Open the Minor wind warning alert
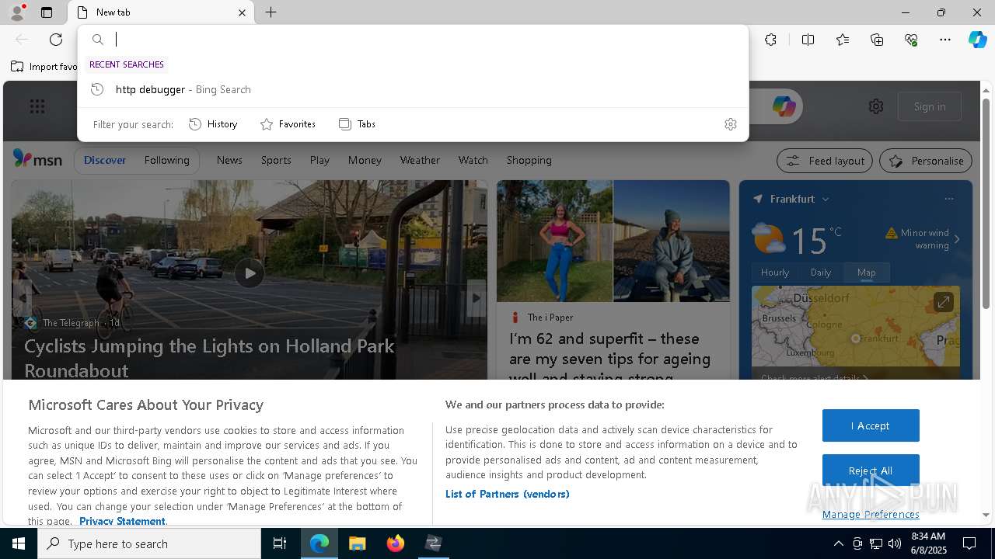The width and height of the screenshot is (995, 559). [x=923, y=238]
